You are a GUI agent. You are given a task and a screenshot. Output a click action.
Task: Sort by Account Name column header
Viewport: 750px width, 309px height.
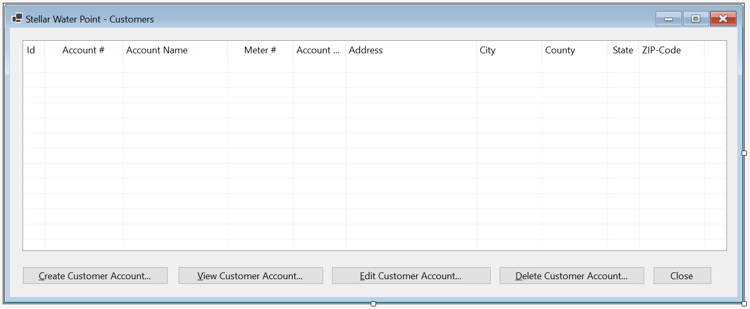pos(175,50)
